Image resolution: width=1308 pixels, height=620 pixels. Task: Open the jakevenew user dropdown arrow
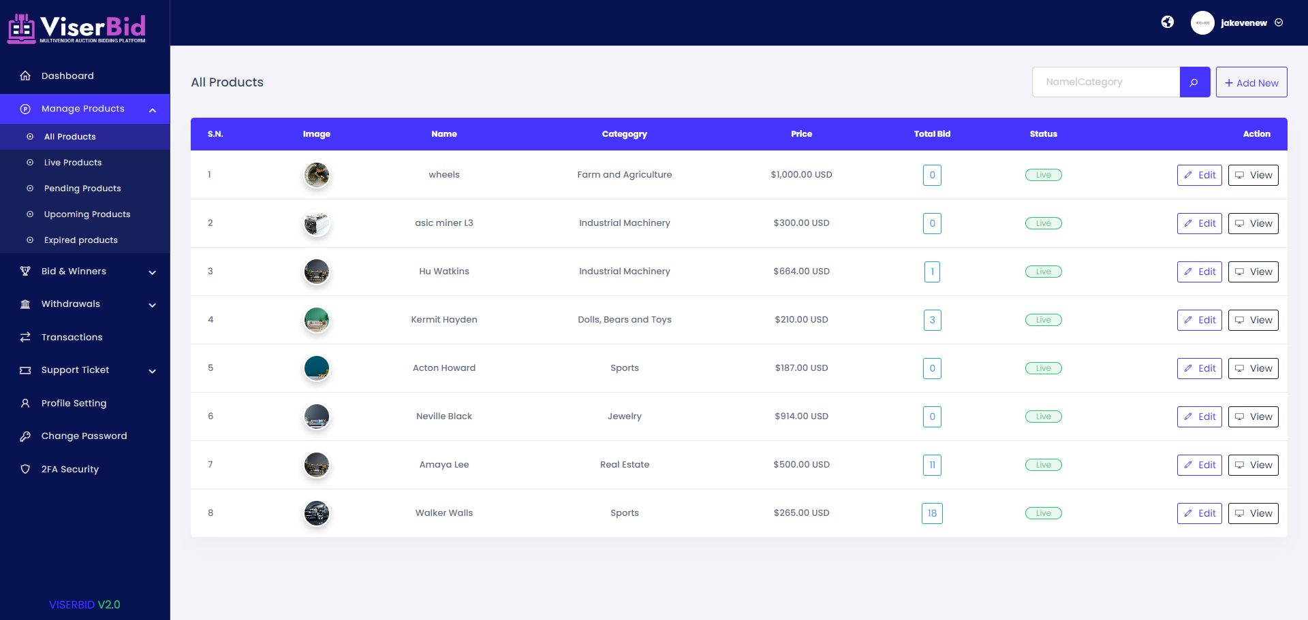coord(1279,22)
